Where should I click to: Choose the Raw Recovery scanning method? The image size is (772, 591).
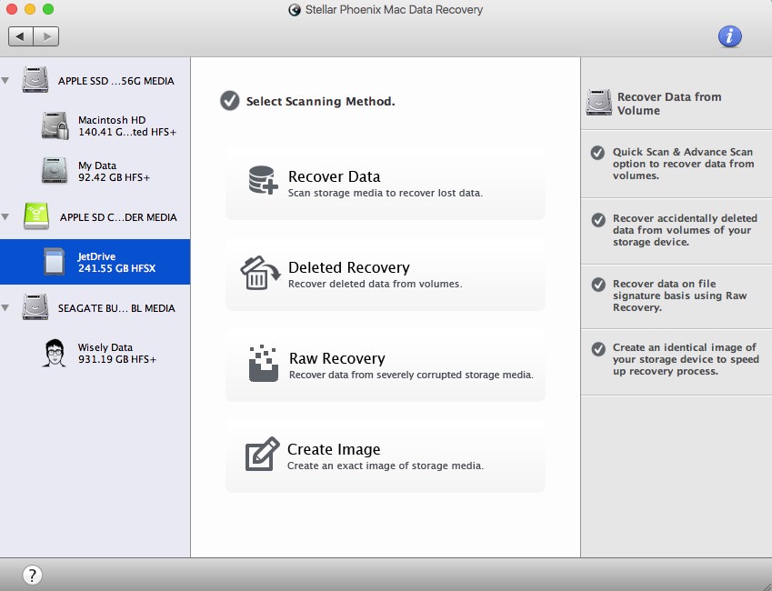[x=386, y=366]
